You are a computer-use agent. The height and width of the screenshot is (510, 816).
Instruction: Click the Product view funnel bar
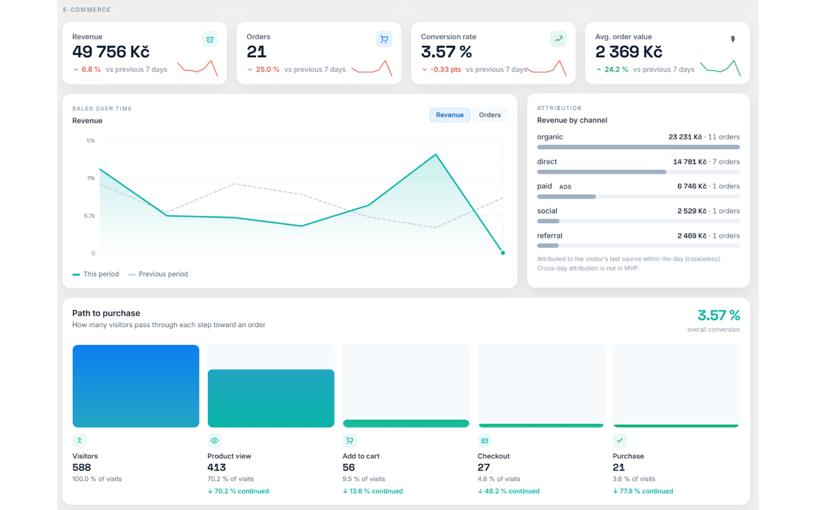(271, 398)
